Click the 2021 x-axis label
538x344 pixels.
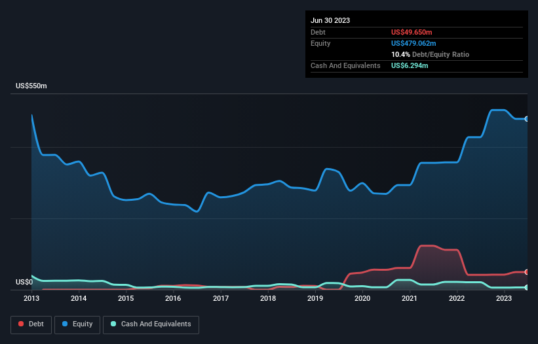(410, 298)
